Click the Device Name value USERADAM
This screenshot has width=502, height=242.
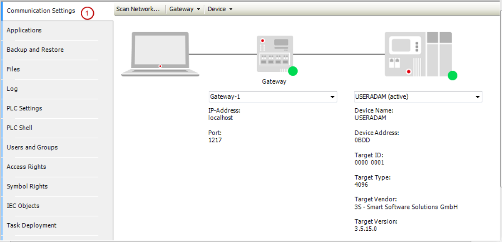click(x=371, y=117)
